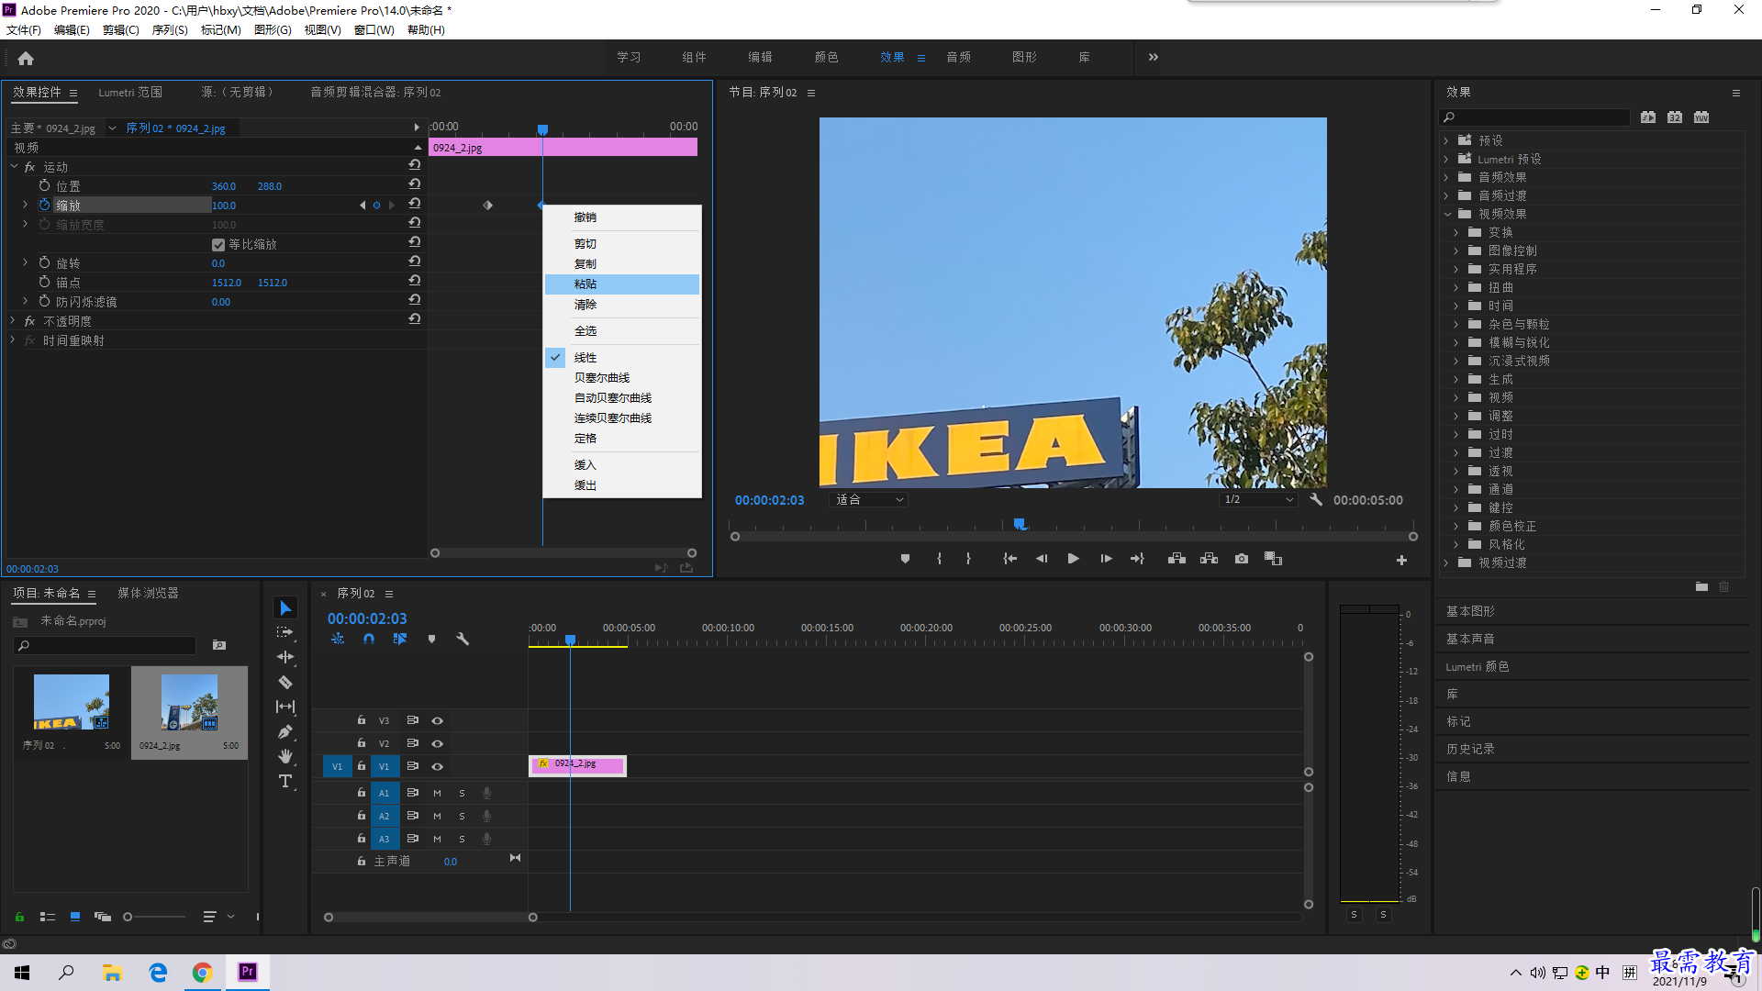Choose Ease In from context menu
The height and width of the screenshot is (991, 1762).
(x=622, y=465)
